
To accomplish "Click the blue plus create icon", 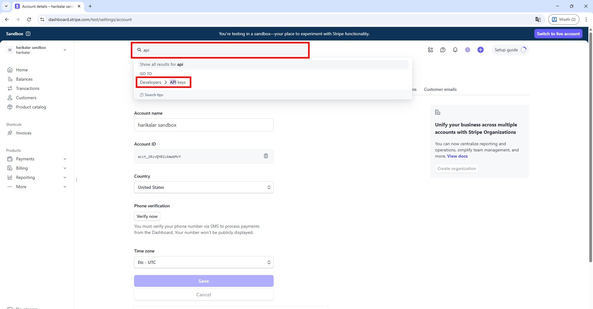I will click(480, 50).
